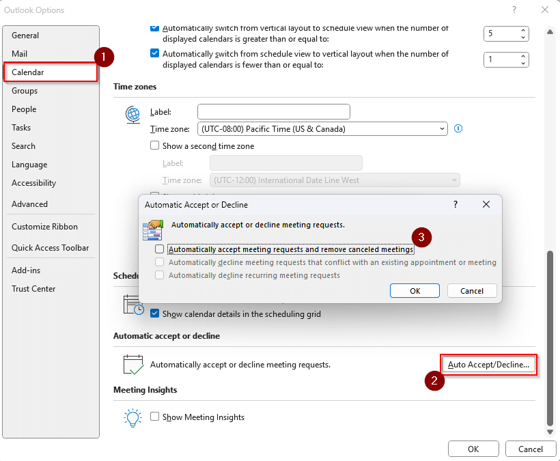Image resolution: width=560 pixels, height=461 pixels.
Task: Open the Search options
Action: coord(51,146)
